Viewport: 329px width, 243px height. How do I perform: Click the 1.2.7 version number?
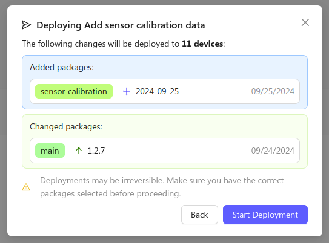pos(96,151)
